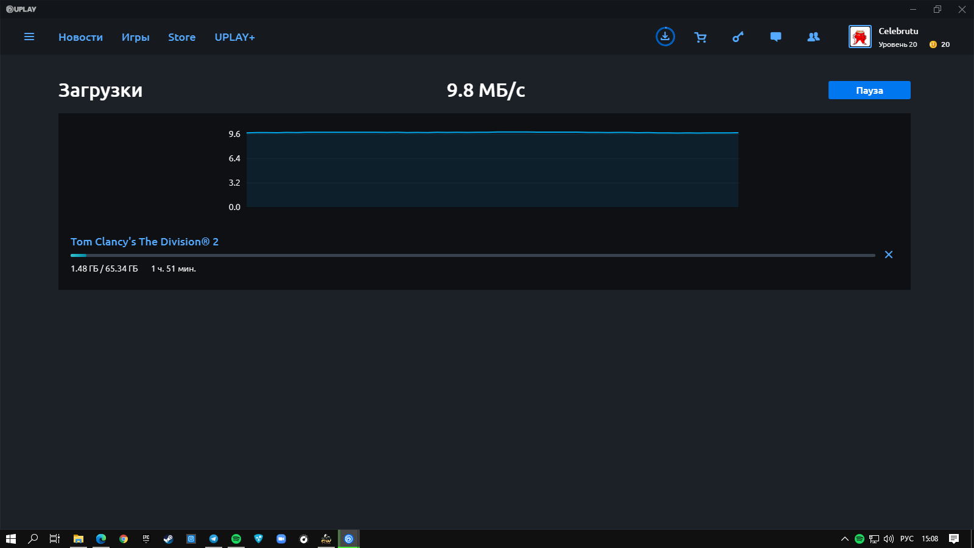The height and width of the screenshot is (548, 974).
Task: Open Steam from taskbar
Action: point(169,539)
